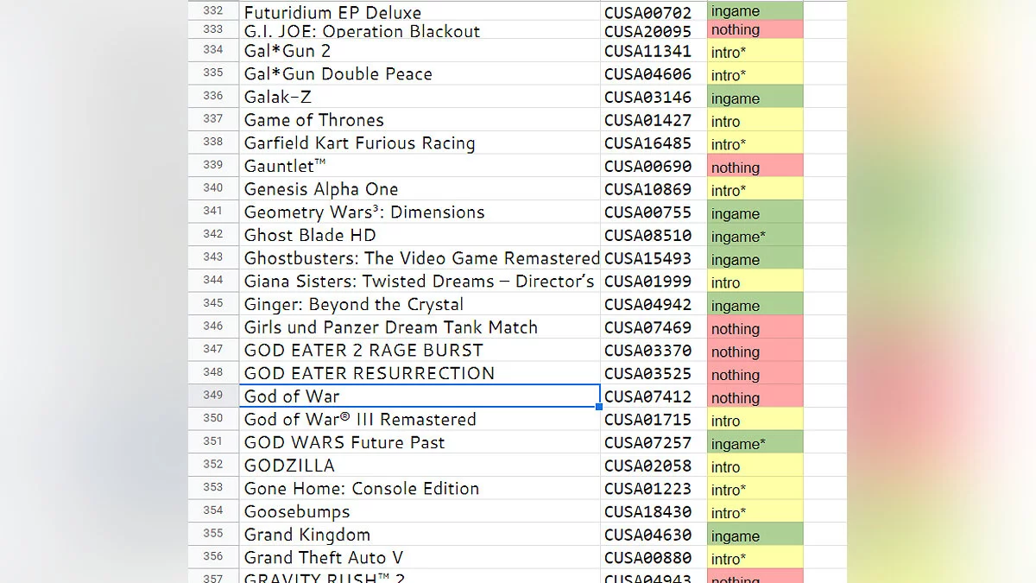Click nothing status cell for Gauntlet

click(x=755, y=166)
